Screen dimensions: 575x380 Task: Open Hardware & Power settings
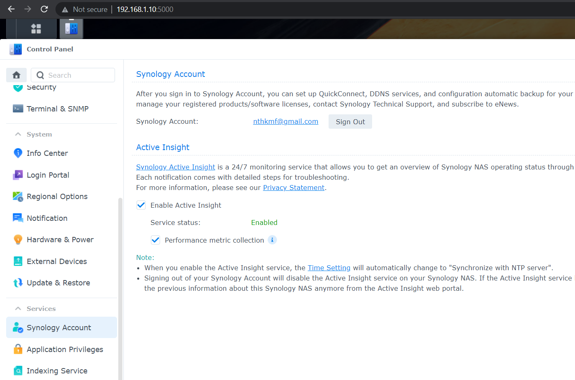60,239
